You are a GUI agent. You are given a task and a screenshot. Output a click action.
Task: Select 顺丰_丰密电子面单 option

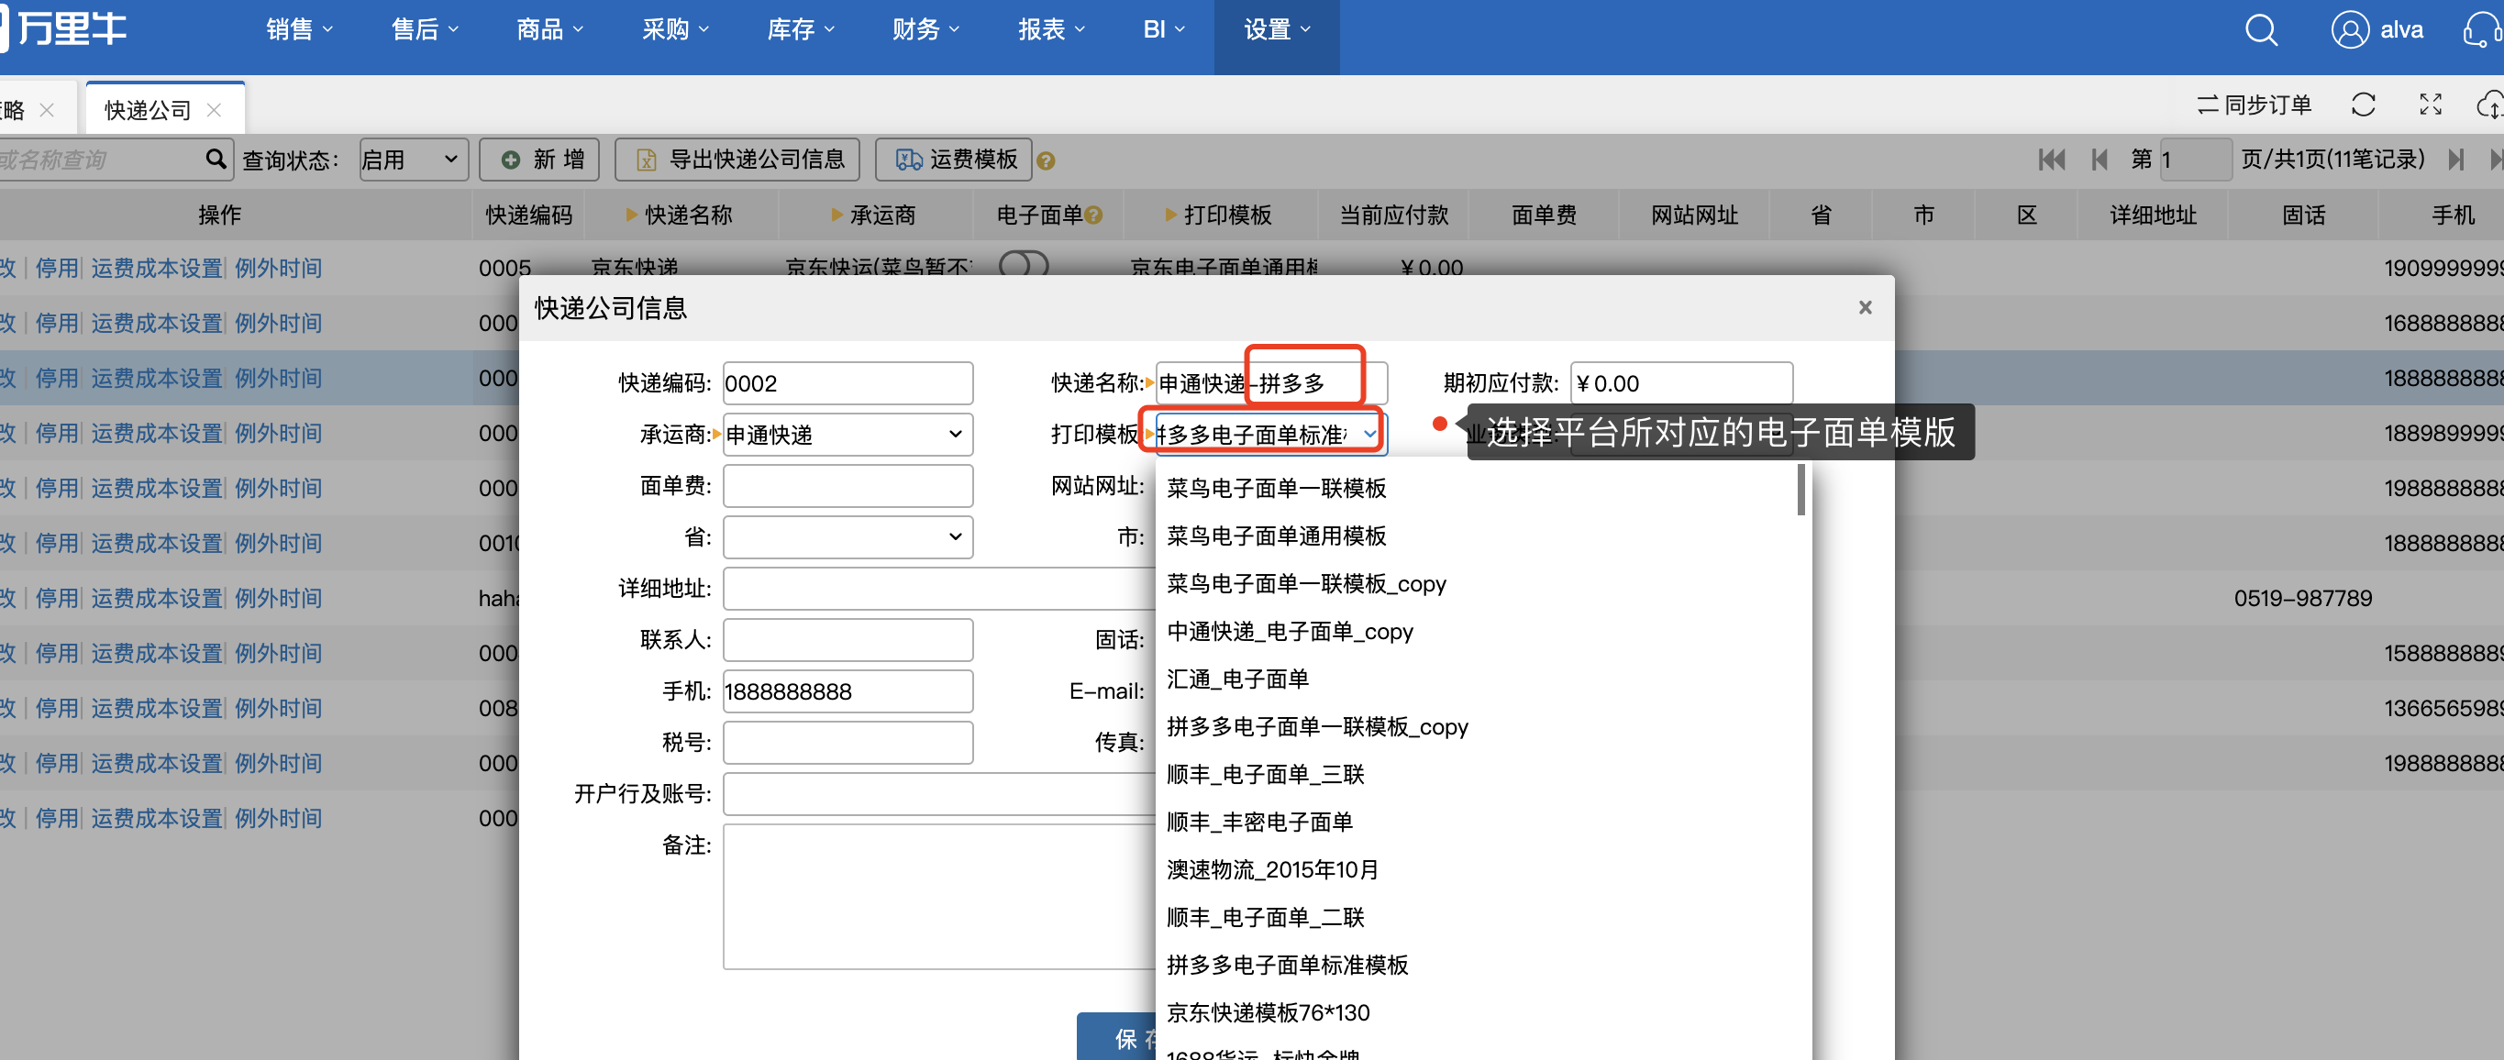point(1259,822)
